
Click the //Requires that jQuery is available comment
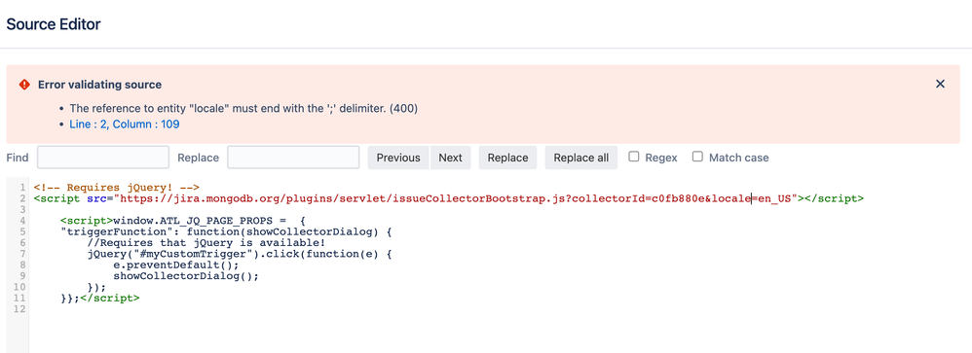[206, 242]
